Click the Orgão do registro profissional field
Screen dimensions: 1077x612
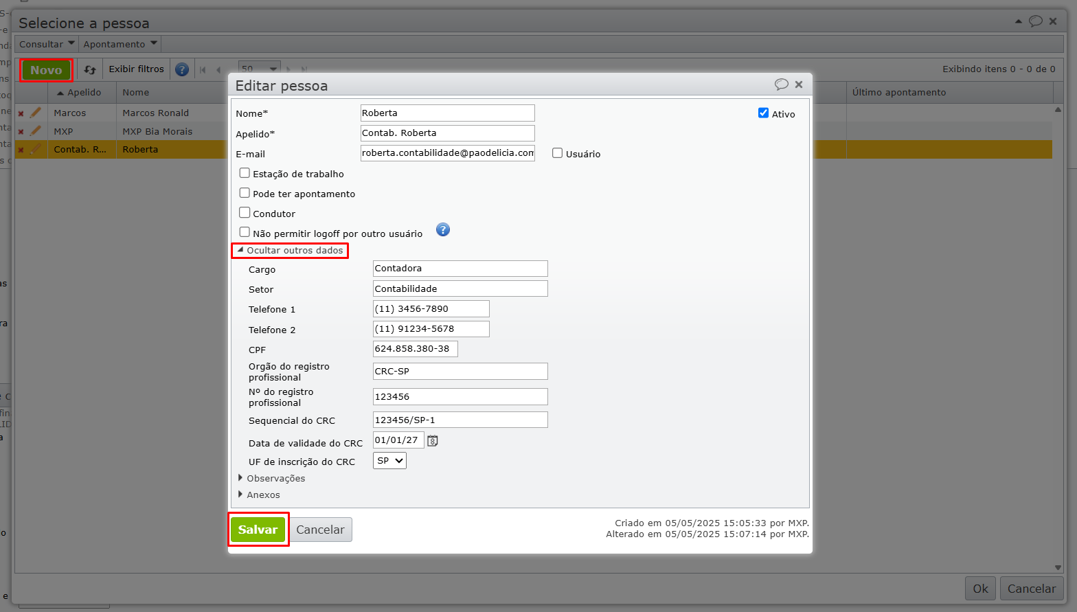coord(460,372)
